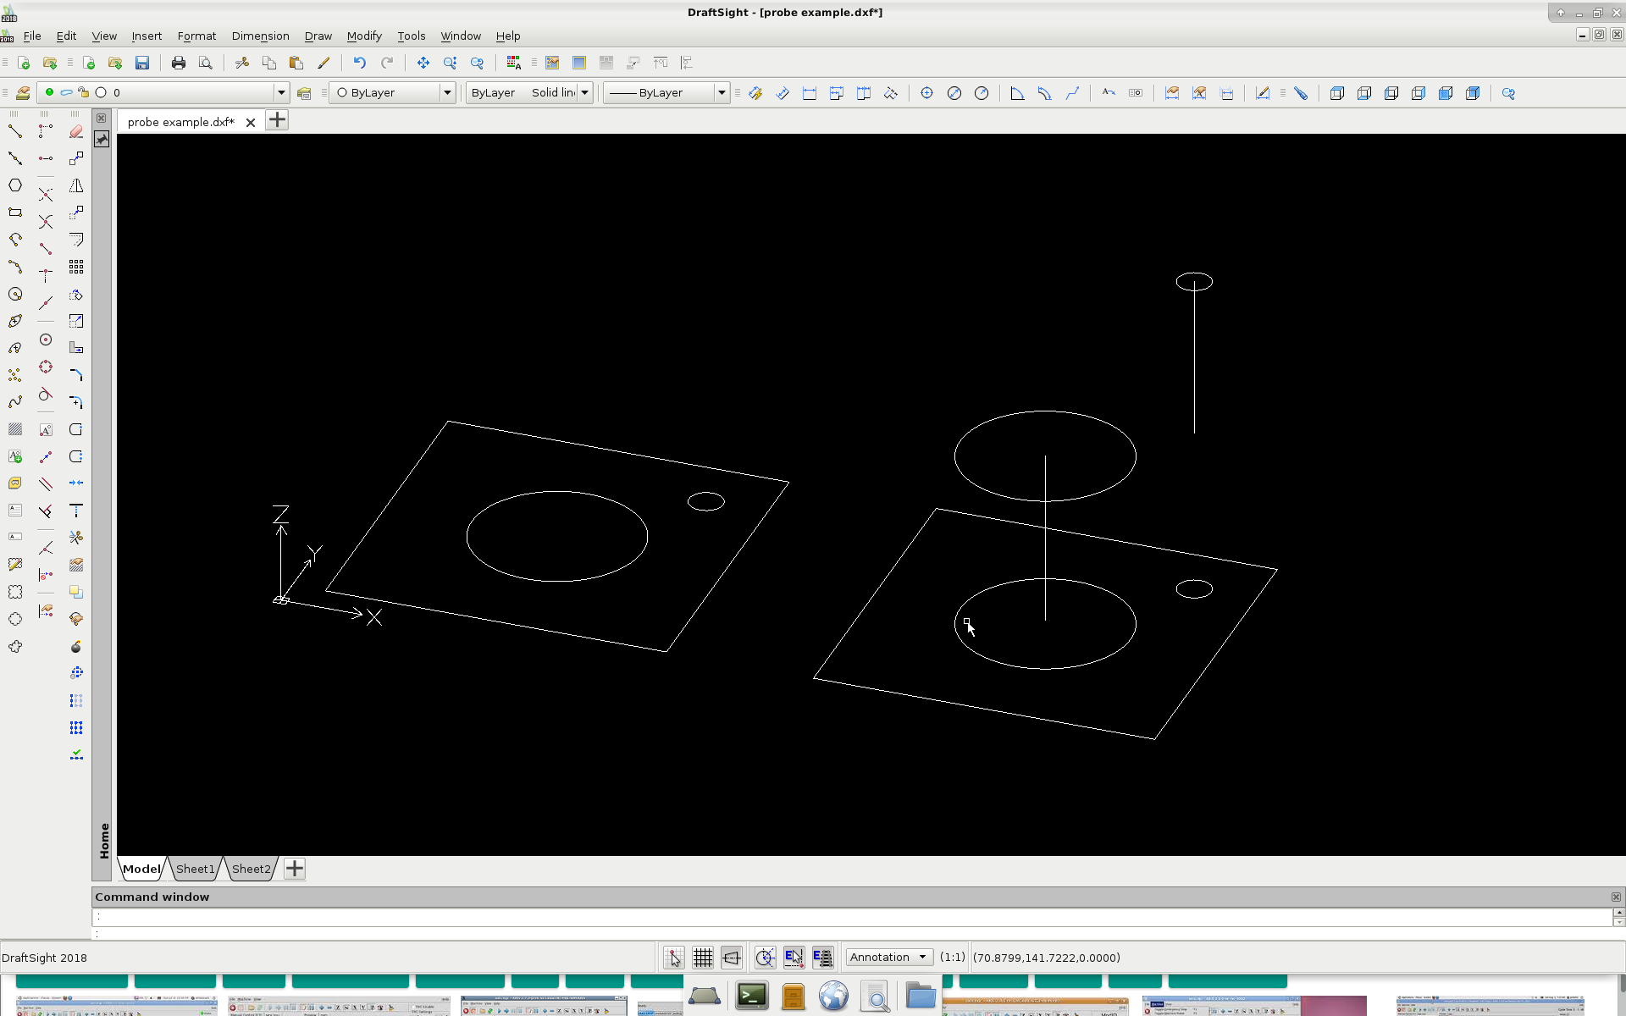
Task: Toggle Ortho mode in status bar
Action: tap(732, 958)
